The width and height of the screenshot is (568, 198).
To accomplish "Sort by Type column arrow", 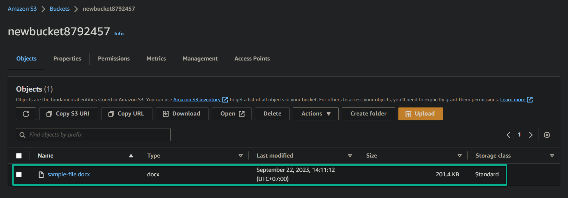I will 241,156.
